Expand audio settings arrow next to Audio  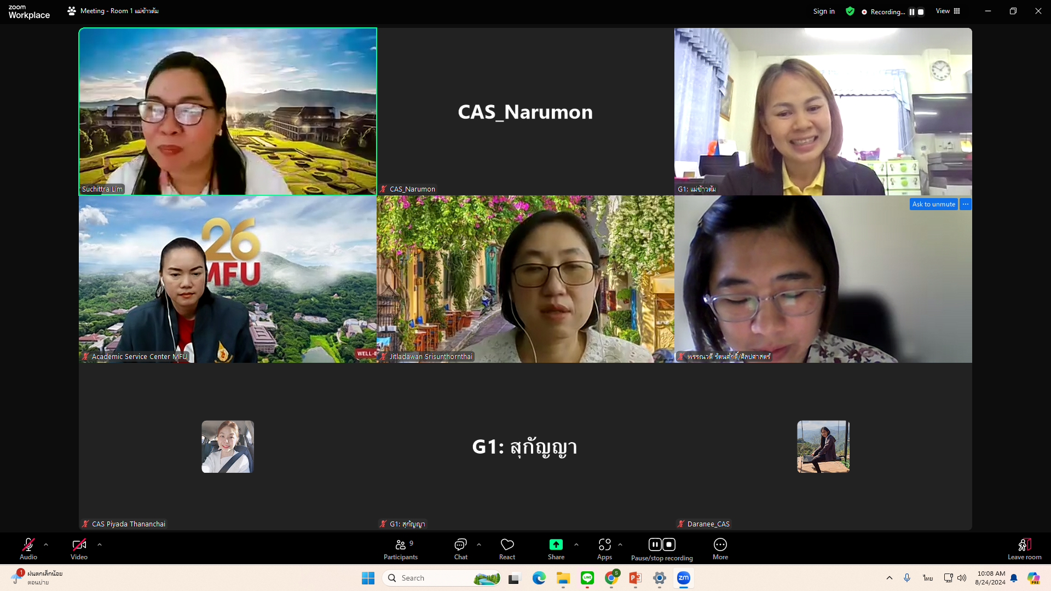click(x=46, y=544)
